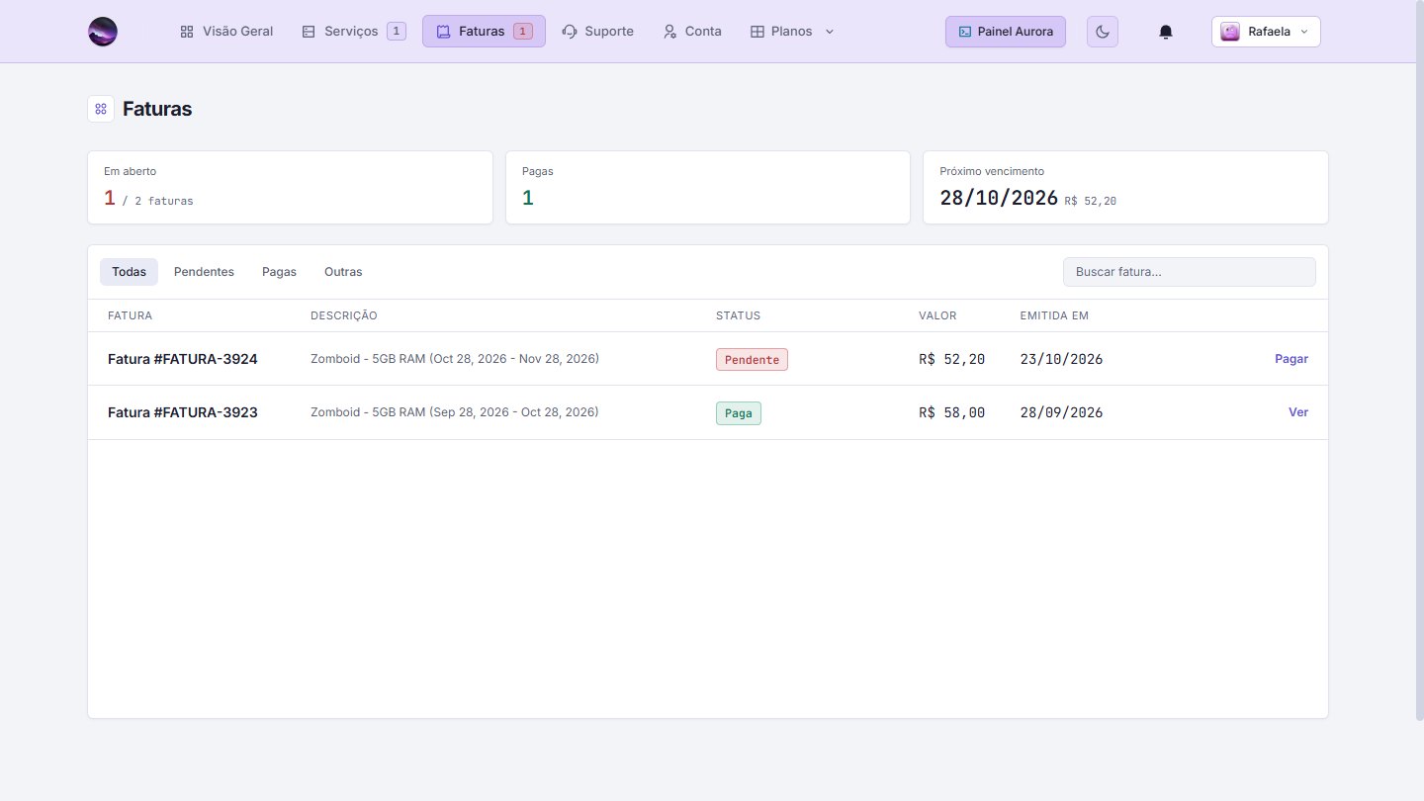
Task: Click the badge count on Serviços
Action: click(x=396, y=32)
